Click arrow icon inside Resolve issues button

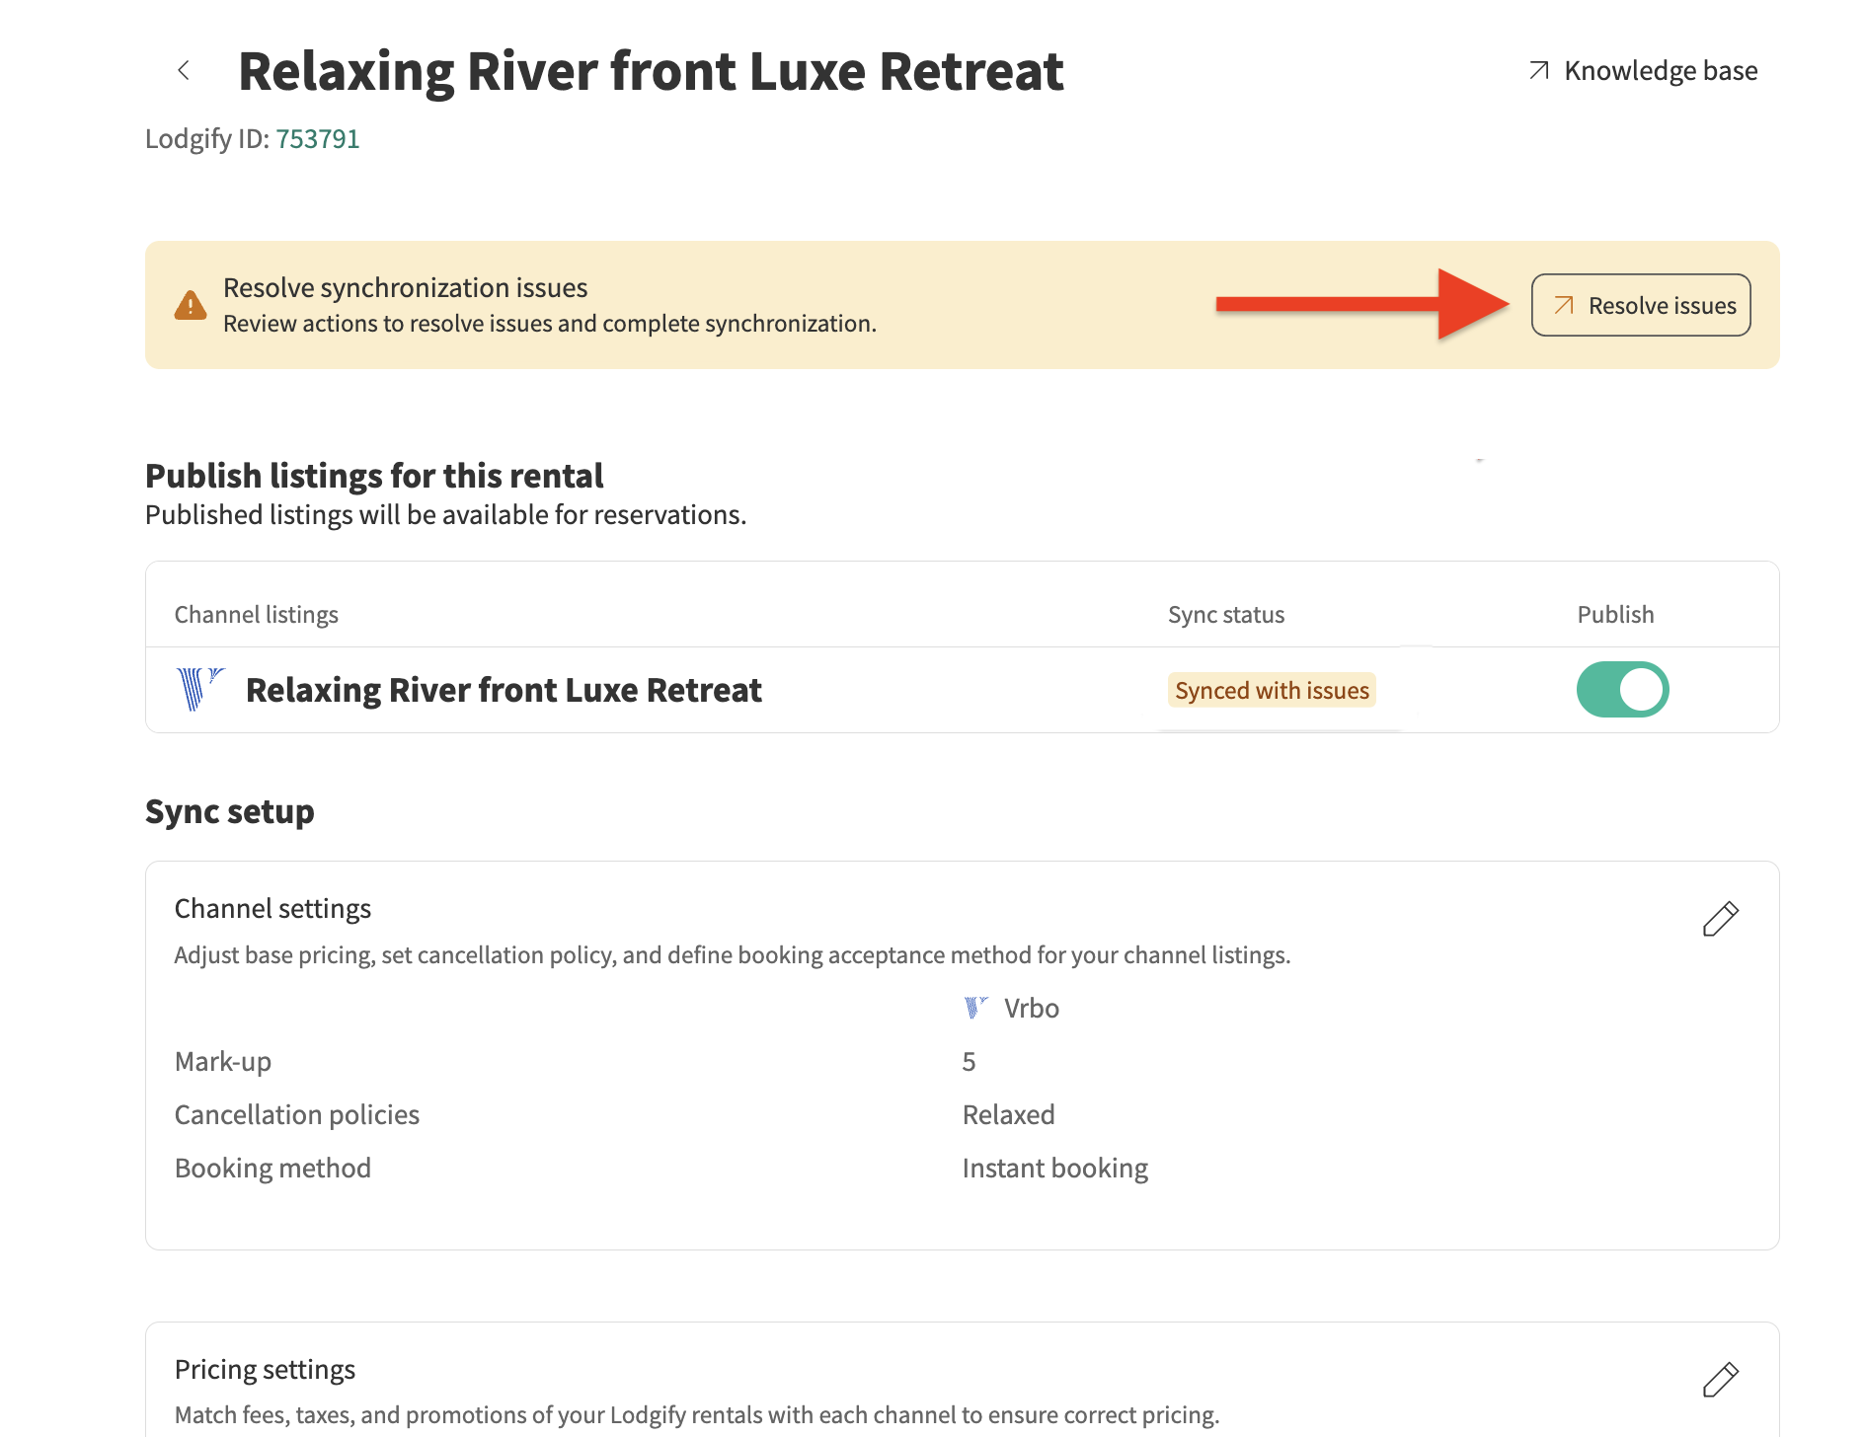1563,305
